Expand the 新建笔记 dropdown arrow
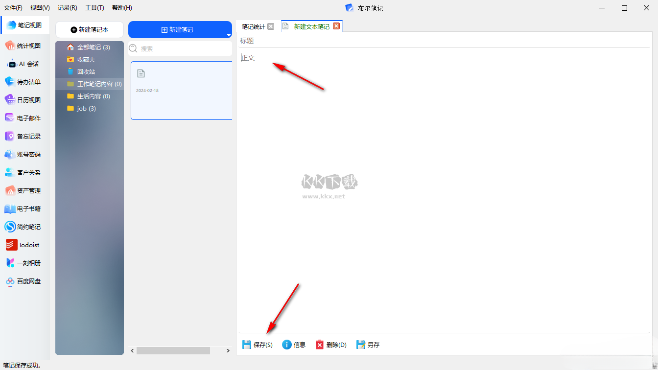Viewport: 658px width, 370px height. 229,34
